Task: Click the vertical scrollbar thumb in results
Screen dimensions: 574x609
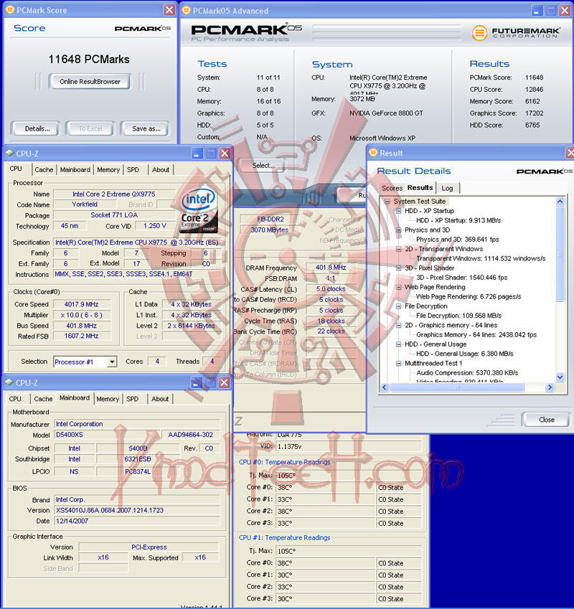Action: coord(560,254)
